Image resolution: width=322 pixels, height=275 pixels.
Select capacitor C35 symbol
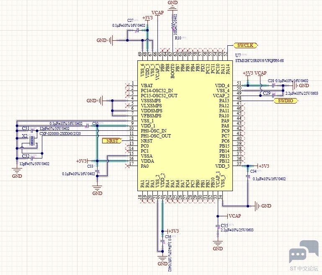[218, 226]
